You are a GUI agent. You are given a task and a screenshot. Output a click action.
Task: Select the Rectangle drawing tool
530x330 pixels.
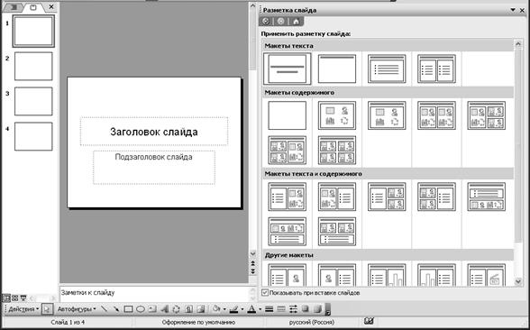coord(128,309)
